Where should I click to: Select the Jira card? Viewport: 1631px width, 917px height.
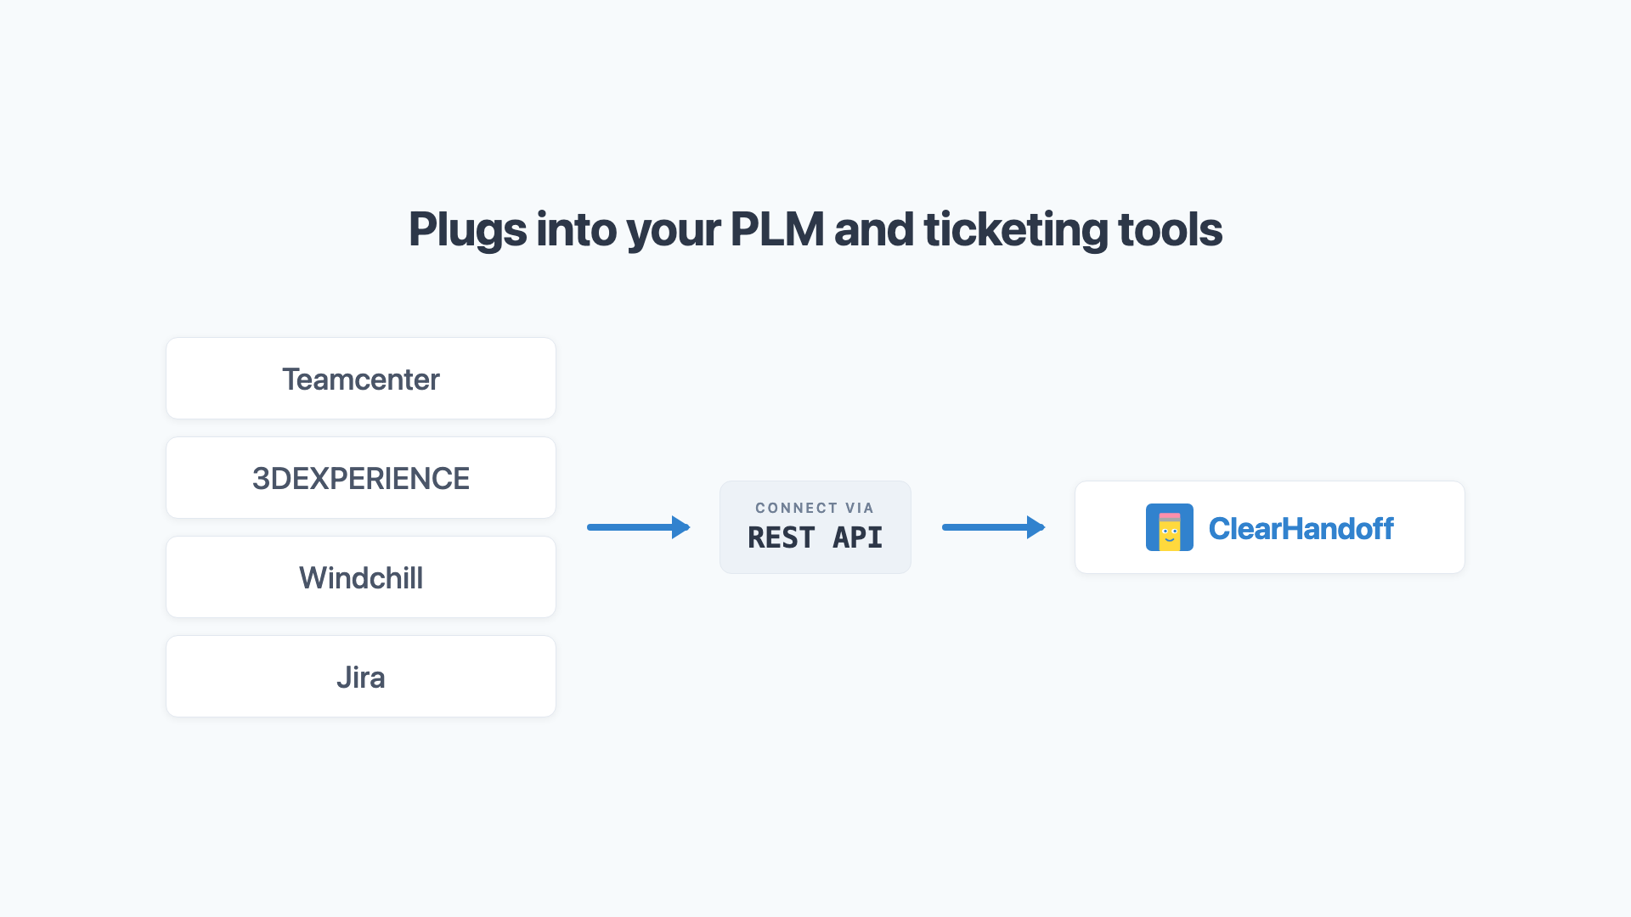[x=361, y=677]
